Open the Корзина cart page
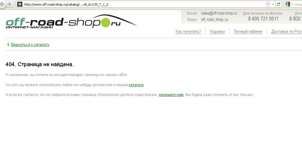The width and height of the screenshot is (302, 146). point(217,32)
